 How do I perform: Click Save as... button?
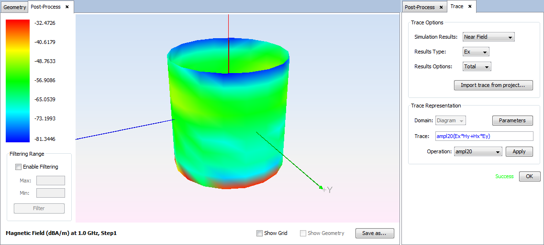coord(374,233)
